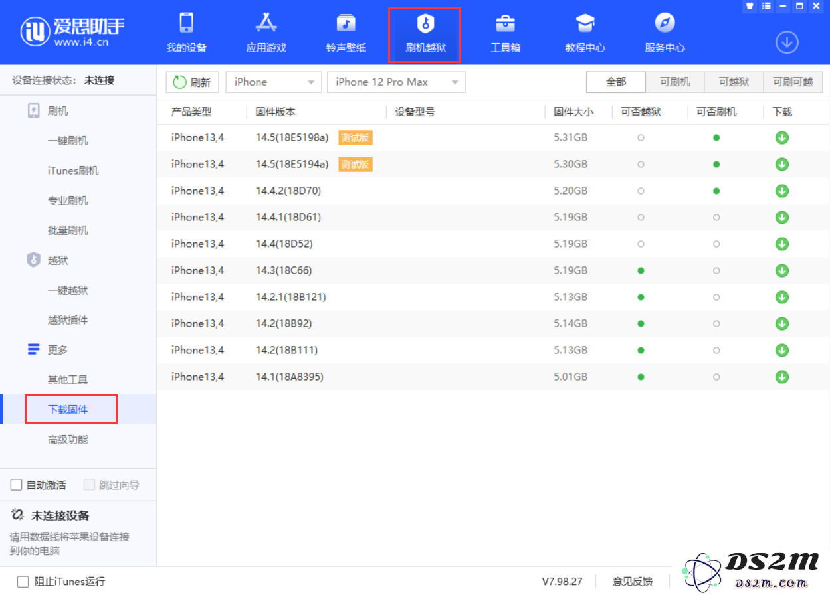
Task: Open 应用游戏 app store icon
Action: 266,23
